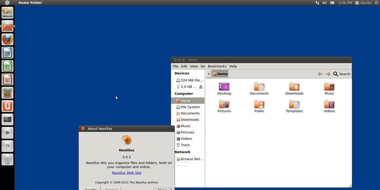Open the Bookmarks menu

(217, 66)
